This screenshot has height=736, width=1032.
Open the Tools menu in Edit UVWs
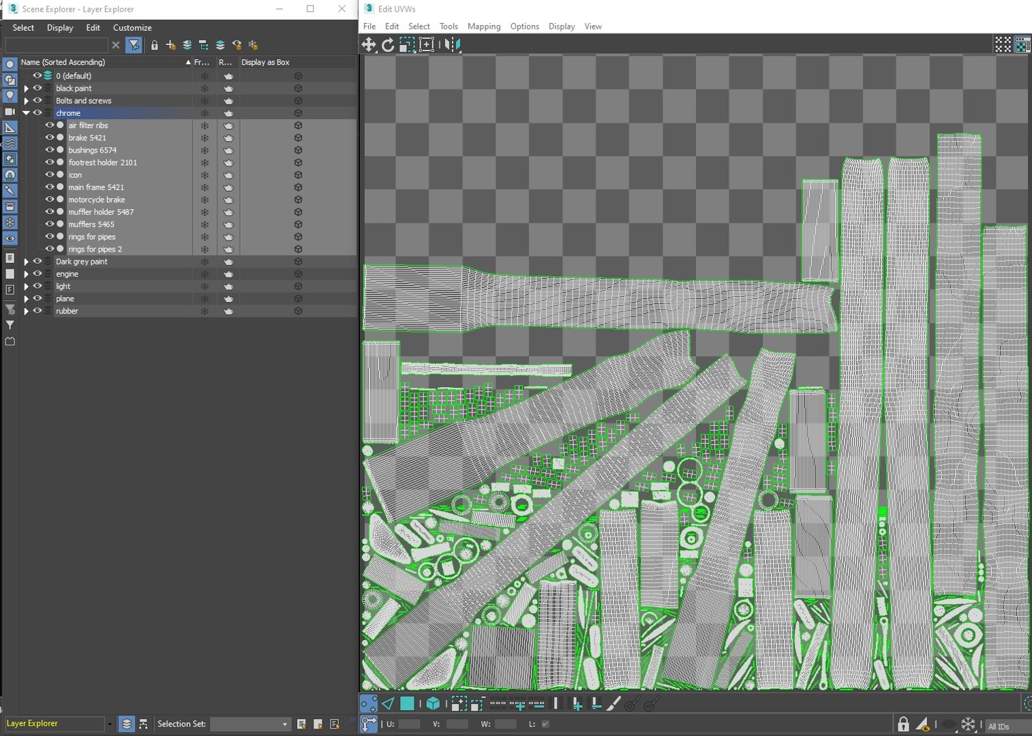click(449, 27)
